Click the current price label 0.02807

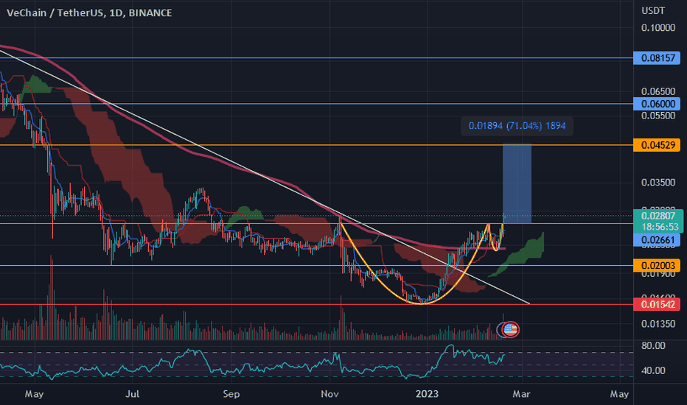pos(658,216)
